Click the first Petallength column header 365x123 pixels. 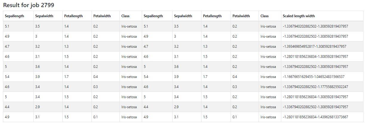click(x=73, y=16)
